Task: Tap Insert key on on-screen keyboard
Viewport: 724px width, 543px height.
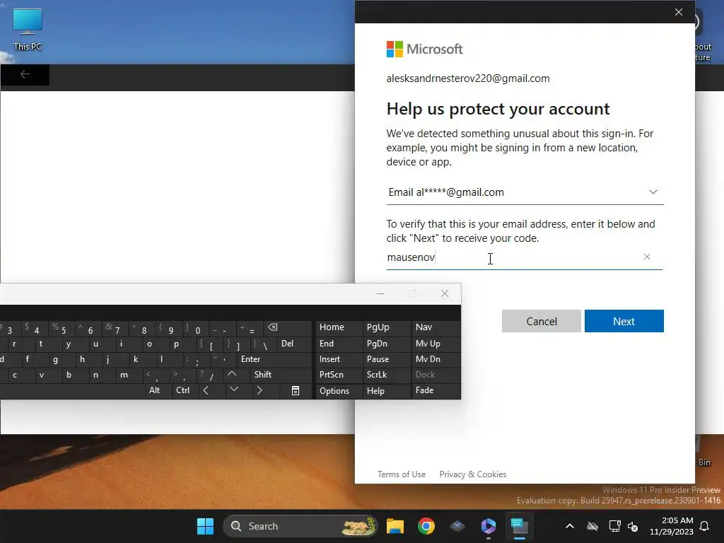Action: pos(339,359)
